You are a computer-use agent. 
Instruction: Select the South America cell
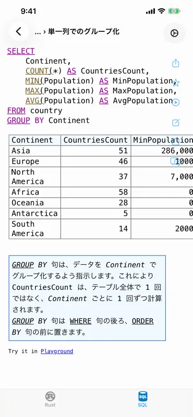pyautogui.click(x=35, y=229)
